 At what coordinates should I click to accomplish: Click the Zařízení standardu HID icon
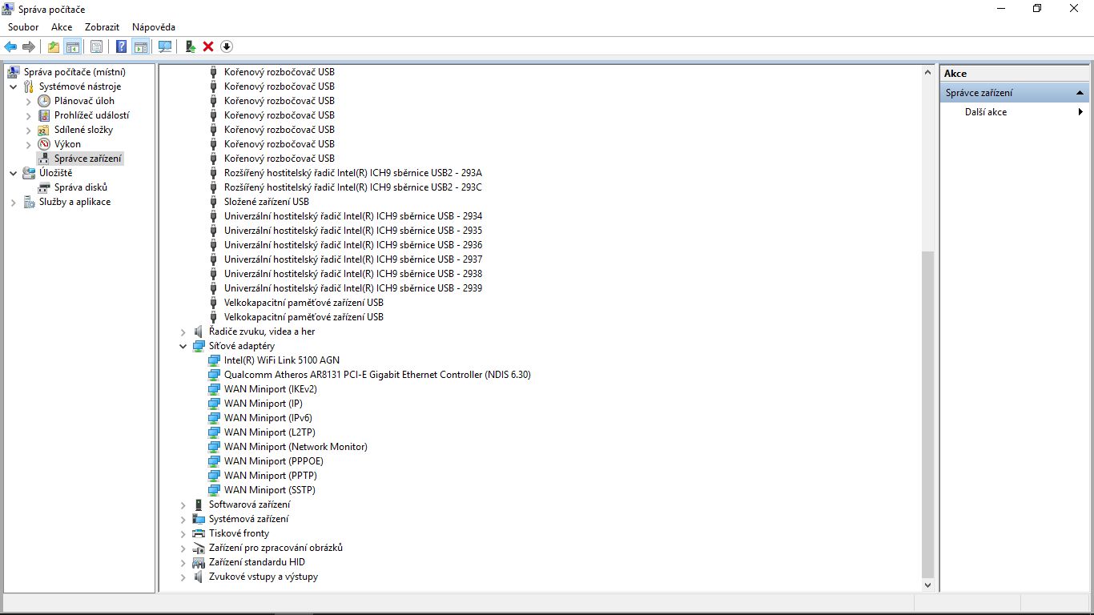pos(199,562)
